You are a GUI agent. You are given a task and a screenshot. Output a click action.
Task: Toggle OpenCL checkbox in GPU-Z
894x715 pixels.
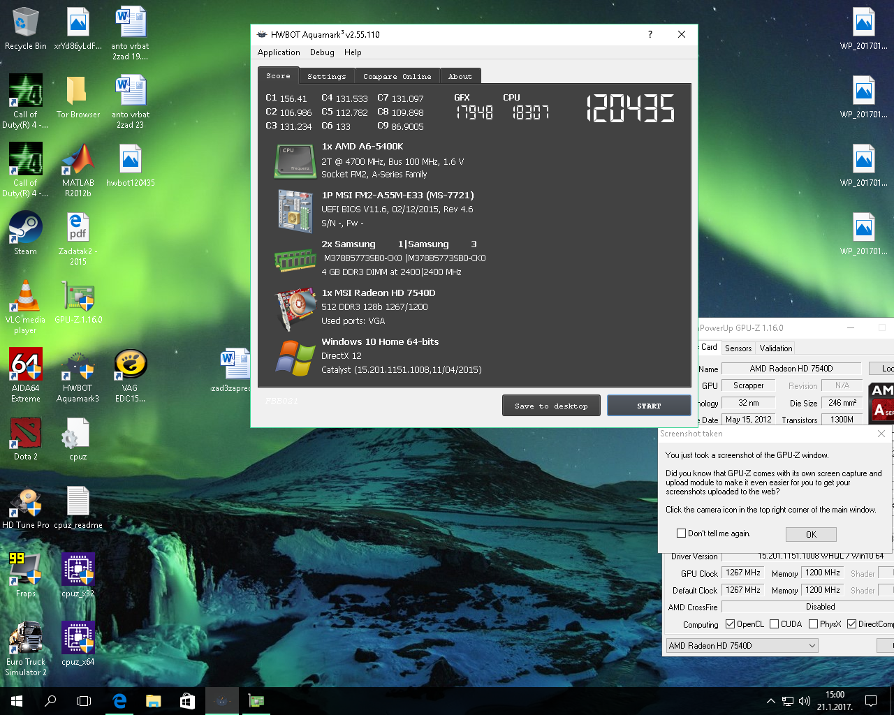pyautogui.click(x=730, y=624)
